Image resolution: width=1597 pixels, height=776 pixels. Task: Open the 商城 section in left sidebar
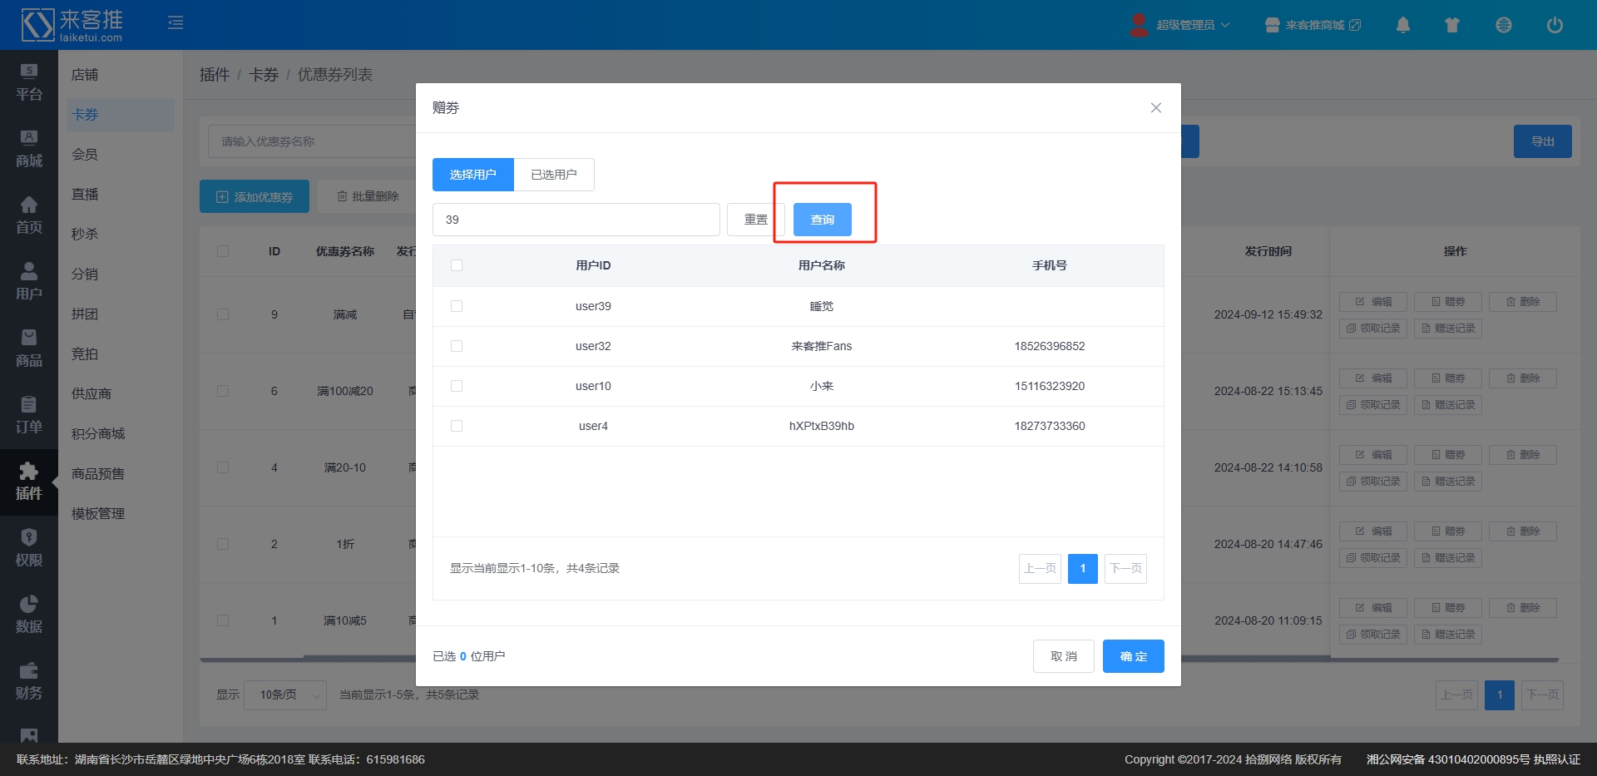[29, 149]
